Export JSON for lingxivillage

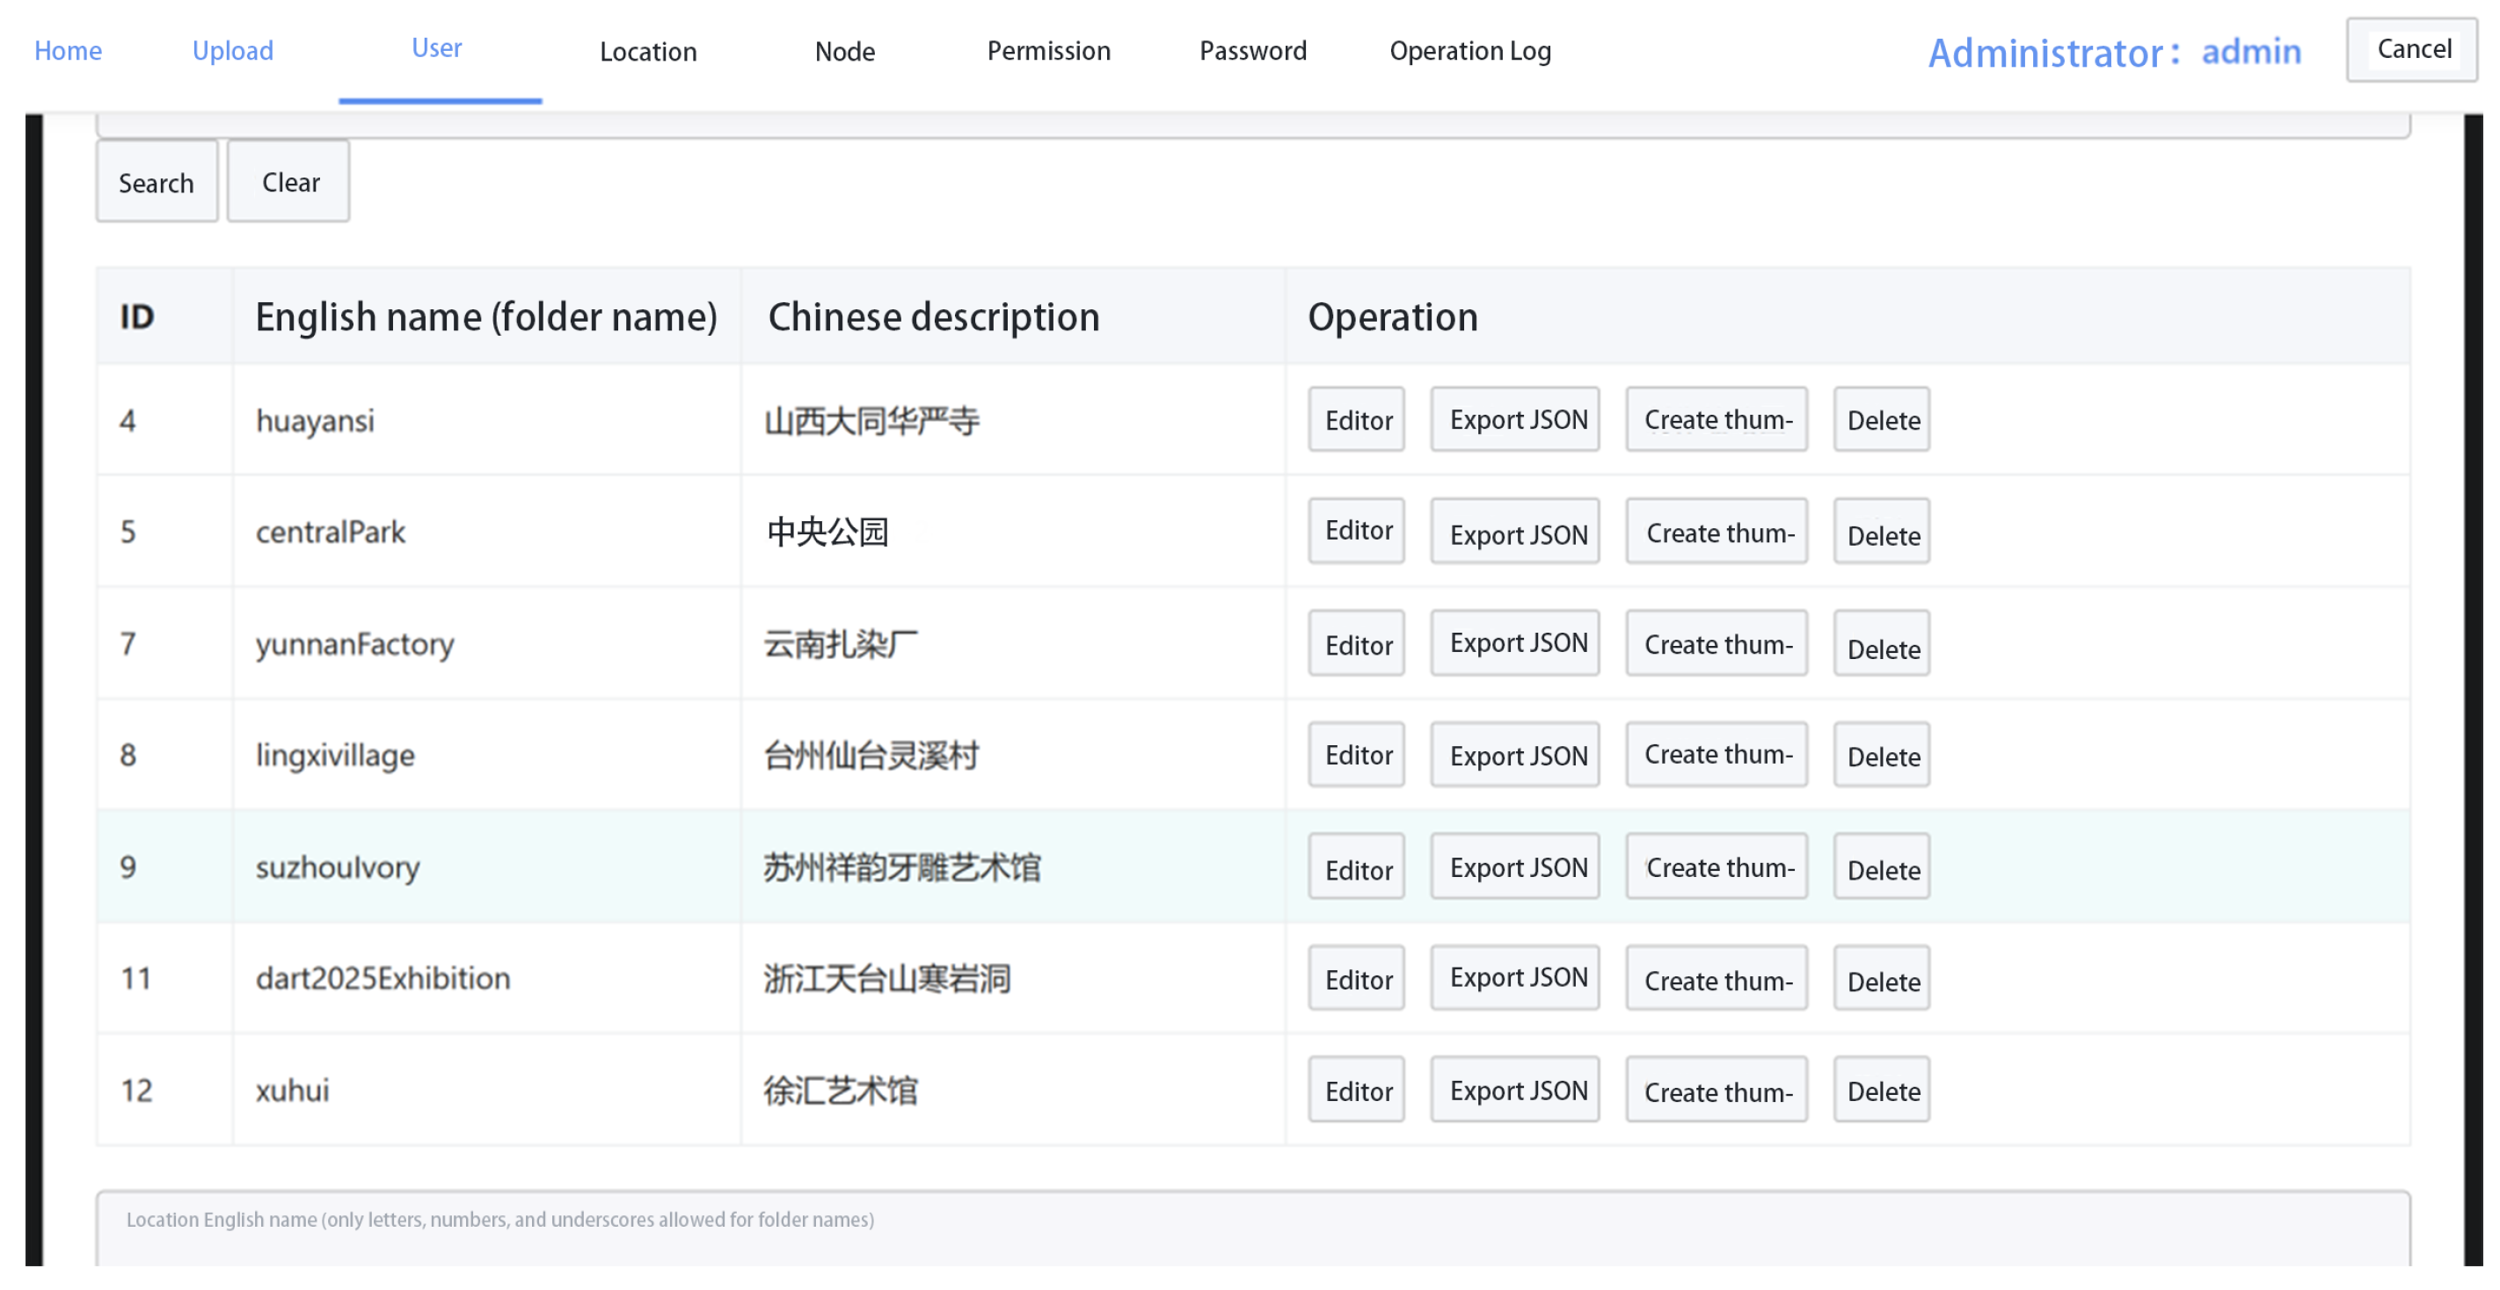coord(1515,755)
